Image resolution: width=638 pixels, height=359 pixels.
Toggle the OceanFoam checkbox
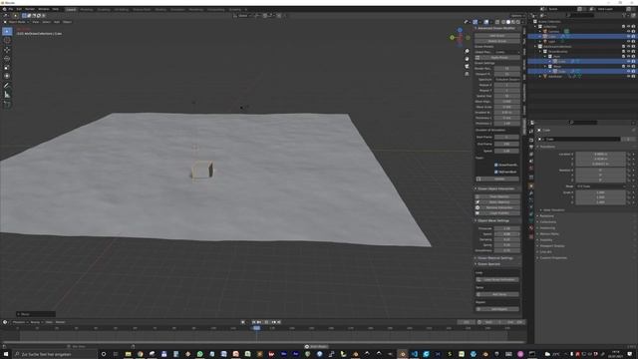point(496,165)
